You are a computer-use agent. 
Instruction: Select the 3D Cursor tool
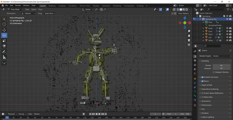(4, 24)
